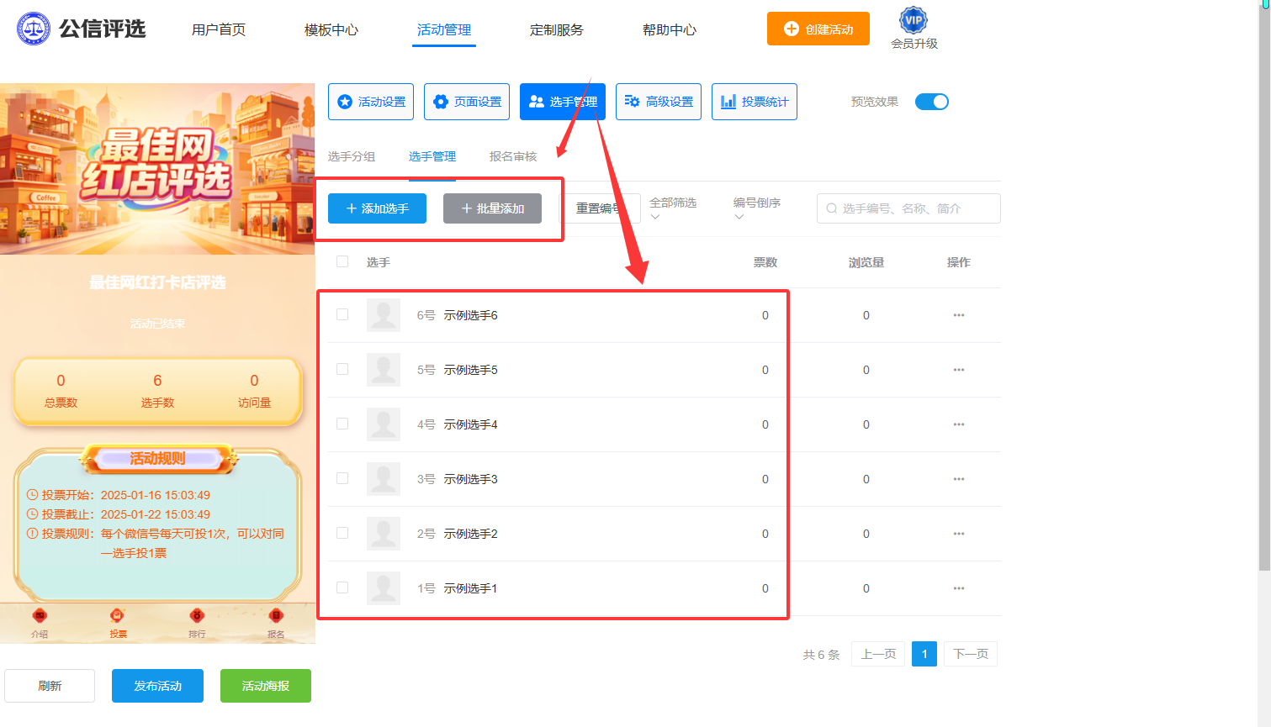Click the 刷新 button
The image size is (1271, 727).
[x=50, y=686]
